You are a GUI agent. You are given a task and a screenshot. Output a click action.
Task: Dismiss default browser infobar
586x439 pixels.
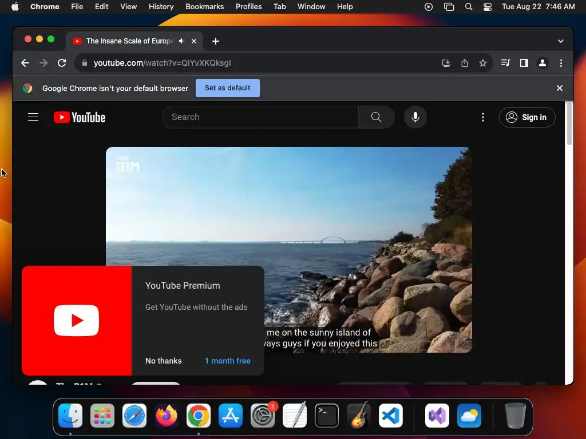(x=560, y=88)
